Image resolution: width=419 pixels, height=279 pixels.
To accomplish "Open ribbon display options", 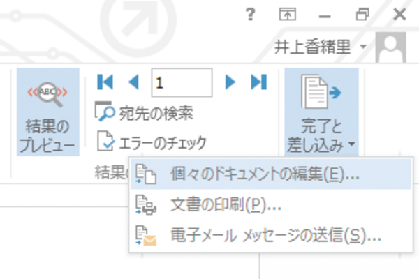I will pyautogui.click(x=288, y=14).
